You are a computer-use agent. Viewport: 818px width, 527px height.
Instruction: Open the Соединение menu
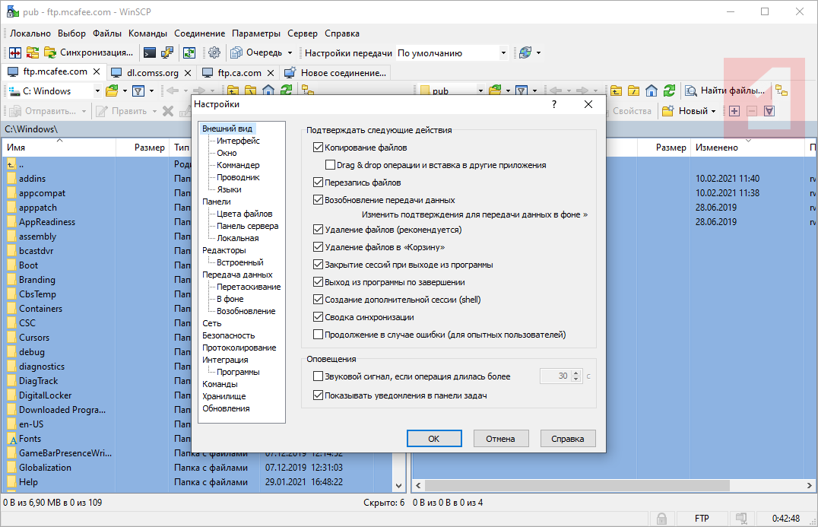coord(200,33)
